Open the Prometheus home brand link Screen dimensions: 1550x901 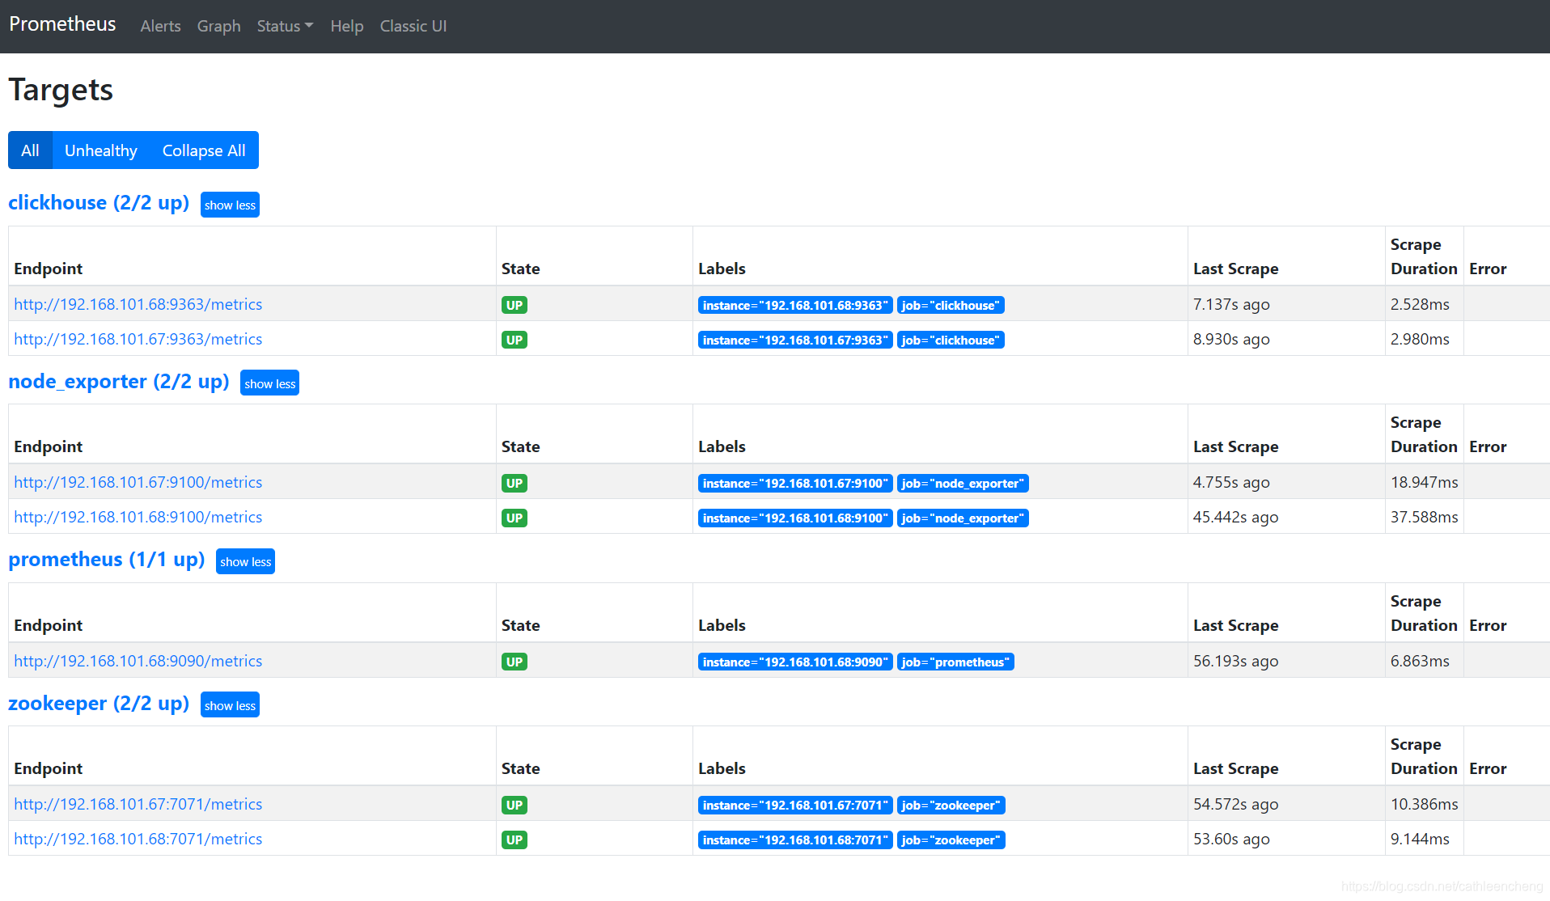pyautogui.click(x=62, y=24)
